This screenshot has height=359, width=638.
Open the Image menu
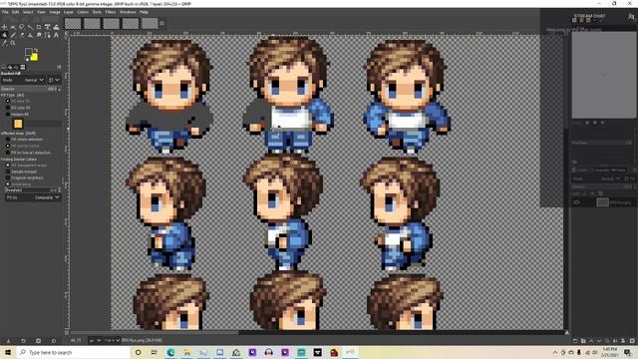click(55, 12)
